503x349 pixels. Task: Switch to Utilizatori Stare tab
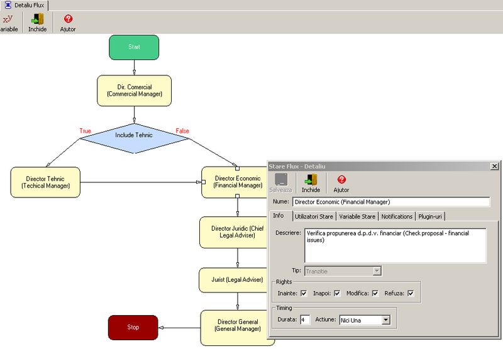pos(314,216)
